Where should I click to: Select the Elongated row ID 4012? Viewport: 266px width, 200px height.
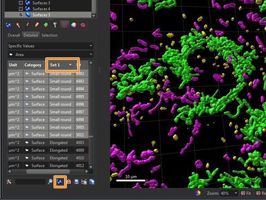click(x=48, y=165)
